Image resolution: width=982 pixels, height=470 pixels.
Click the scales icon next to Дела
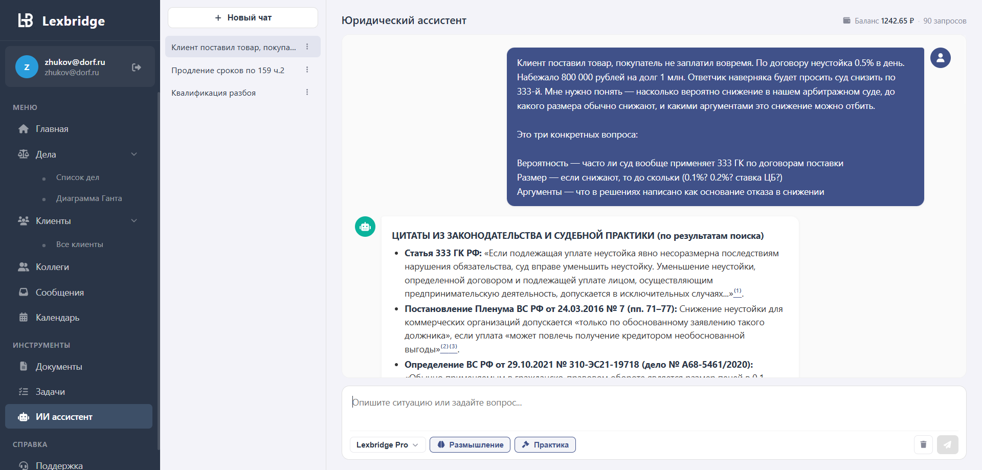24,154
